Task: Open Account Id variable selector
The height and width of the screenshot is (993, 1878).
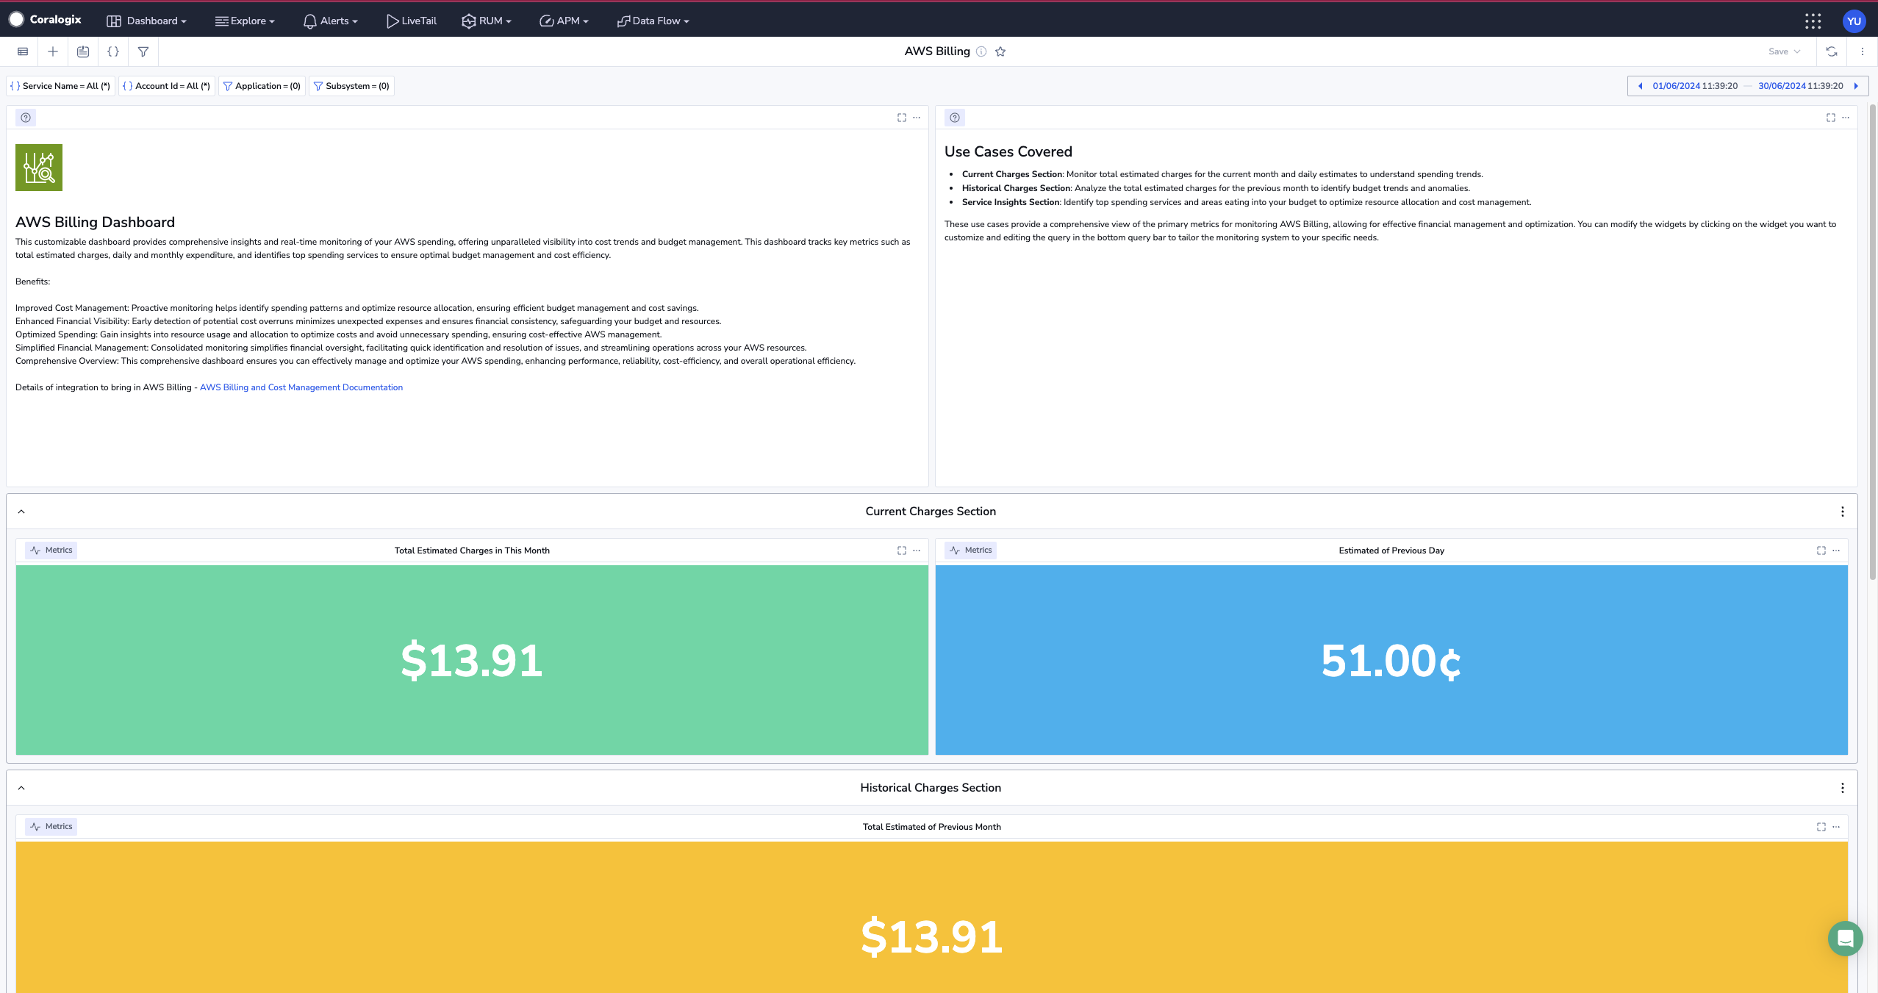Action: pos(167,86)
